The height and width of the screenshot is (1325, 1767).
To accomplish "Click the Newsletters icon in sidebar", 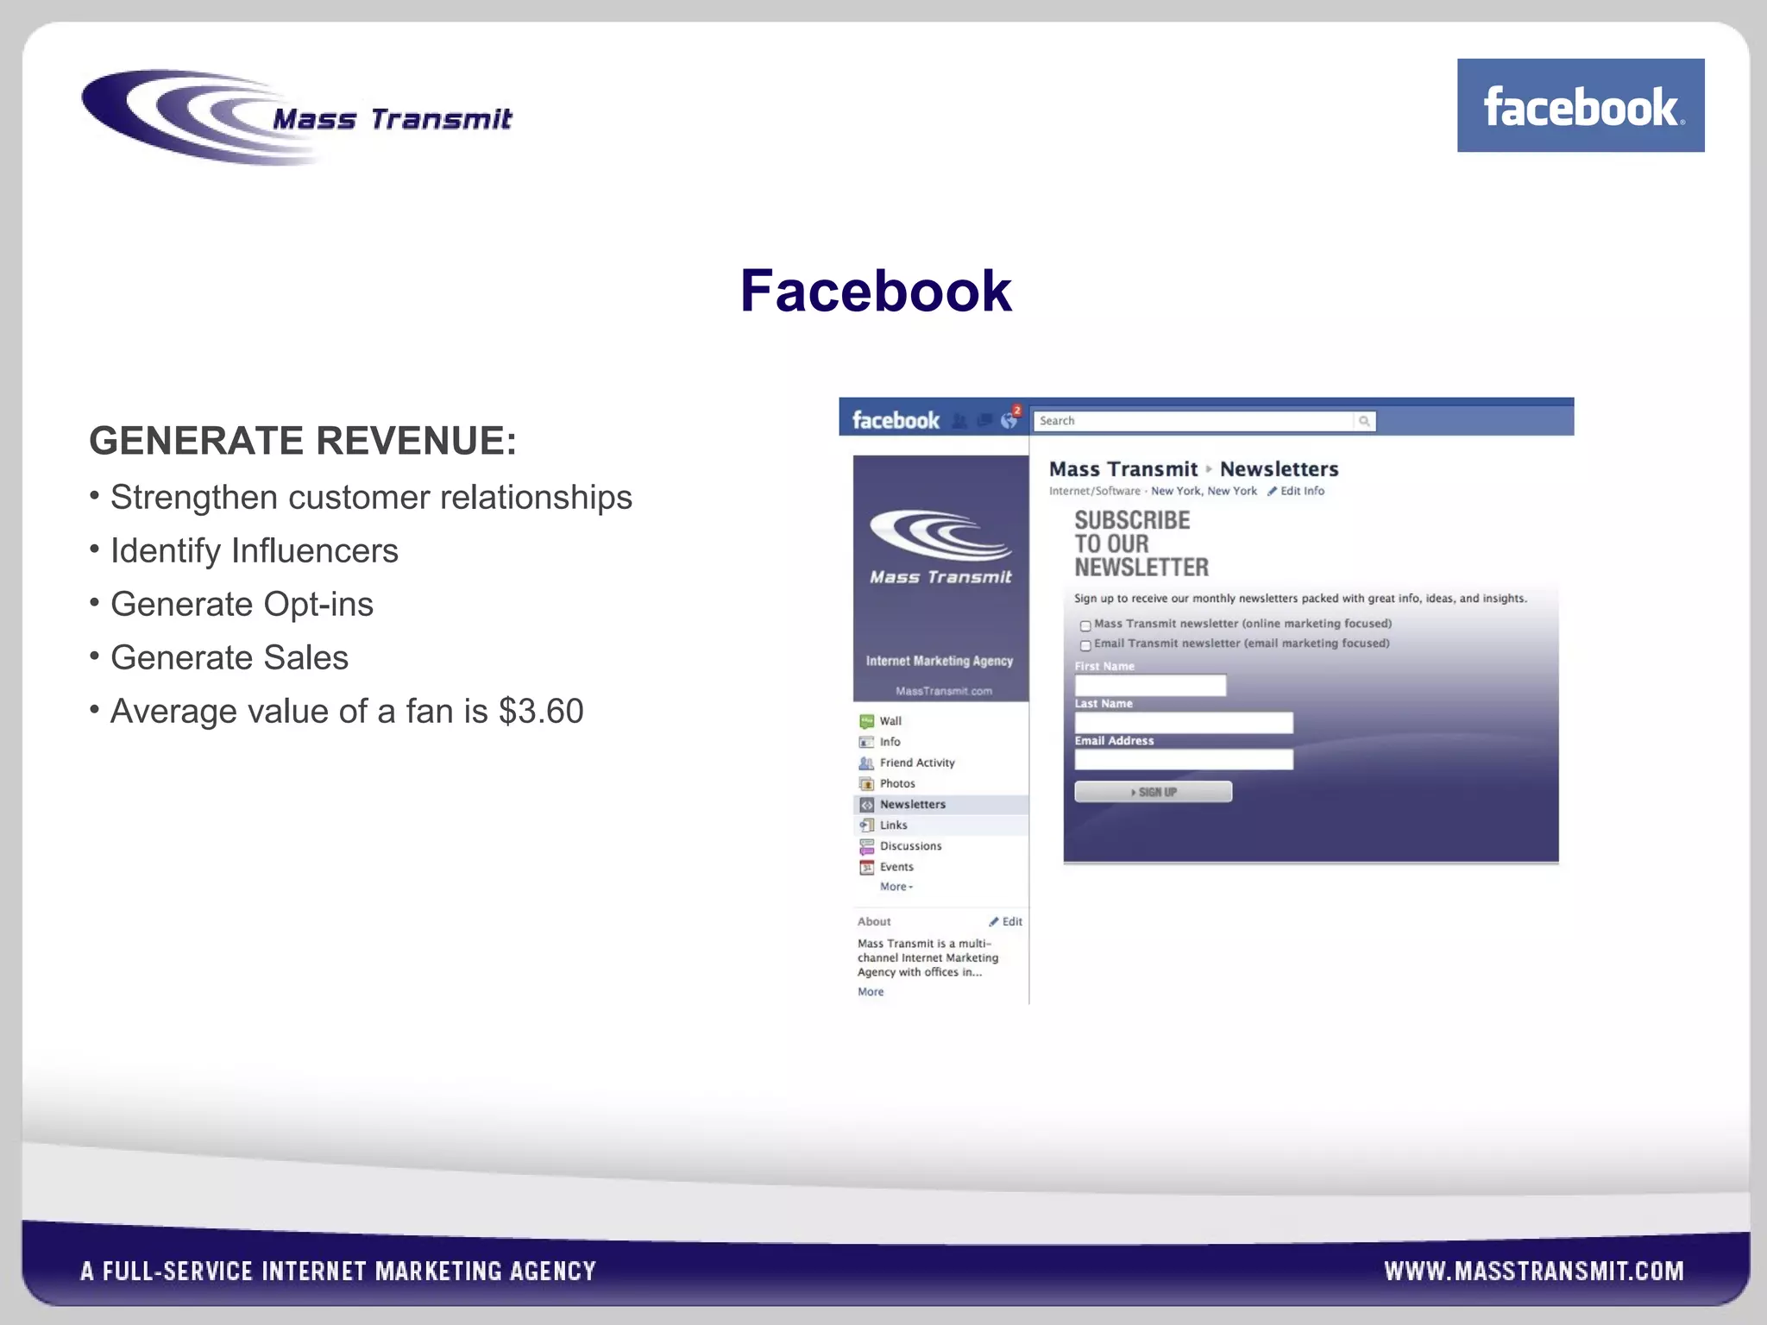I will [866, 805].
